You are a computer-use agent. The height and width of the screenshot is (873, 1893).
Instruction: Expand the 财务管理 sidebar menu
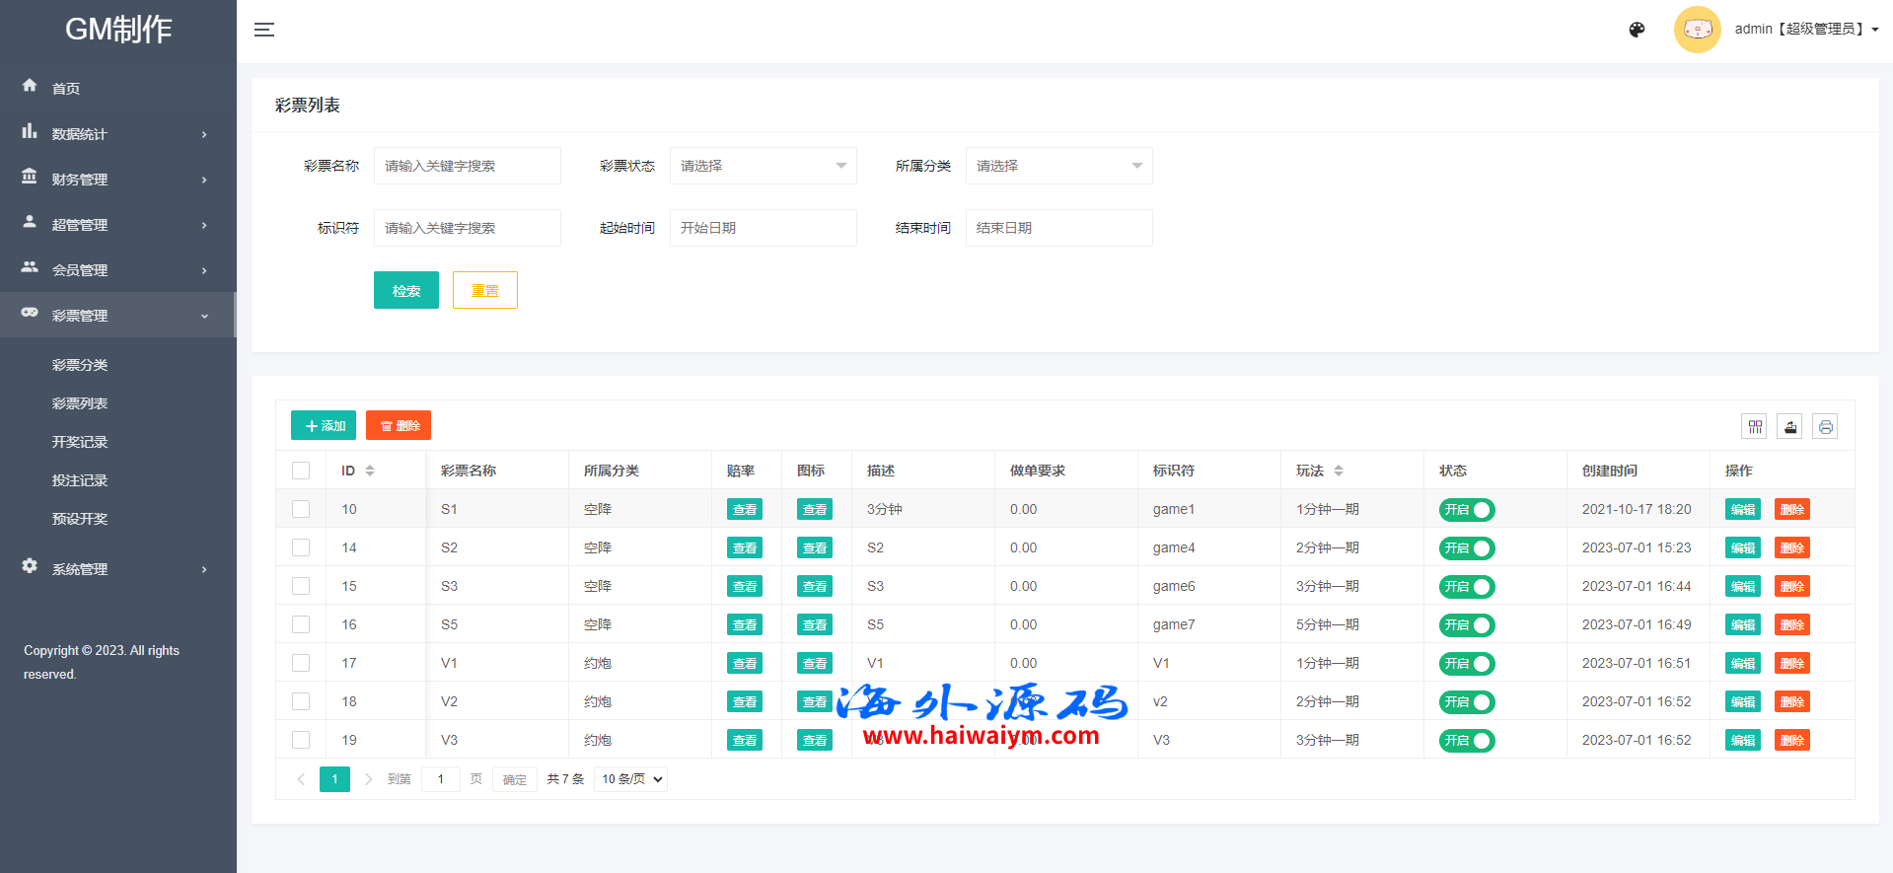click(x=116, y=180)
